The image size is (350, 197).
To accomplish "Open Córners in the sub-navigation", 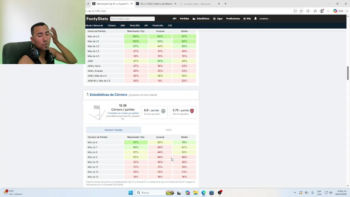I will [x=112, y=25].
